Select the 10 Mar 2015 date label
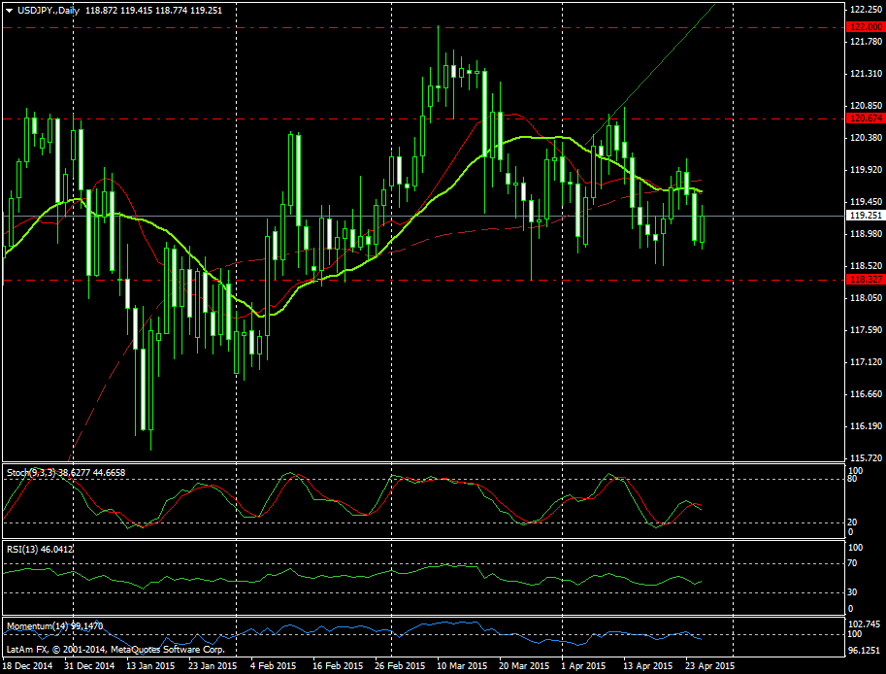 pyautogui.click(x=462, y=666)
